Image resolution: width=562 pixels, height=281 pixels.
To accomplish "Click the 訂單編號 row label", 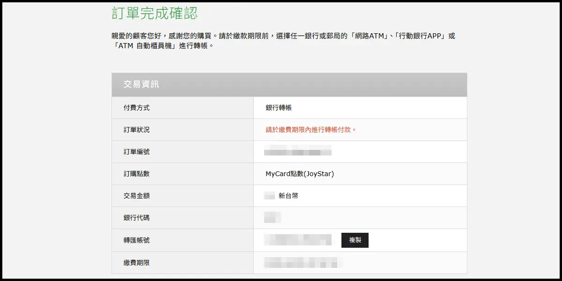I will point(137,152).
